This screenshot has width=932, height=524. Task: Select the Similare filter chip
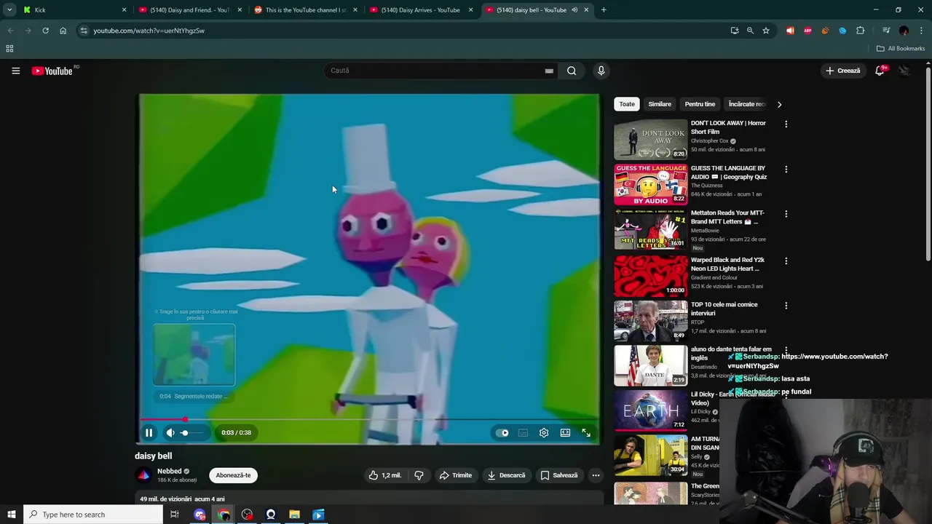point(660,104)
